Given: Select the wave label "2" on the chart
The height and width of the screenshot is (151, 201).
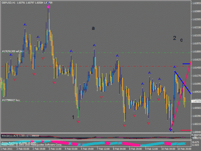Looking at the screenshot, I should point(175,38).
